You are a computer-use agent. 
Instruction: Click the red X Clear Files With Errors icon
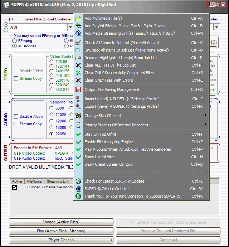[x=78, y=80]
